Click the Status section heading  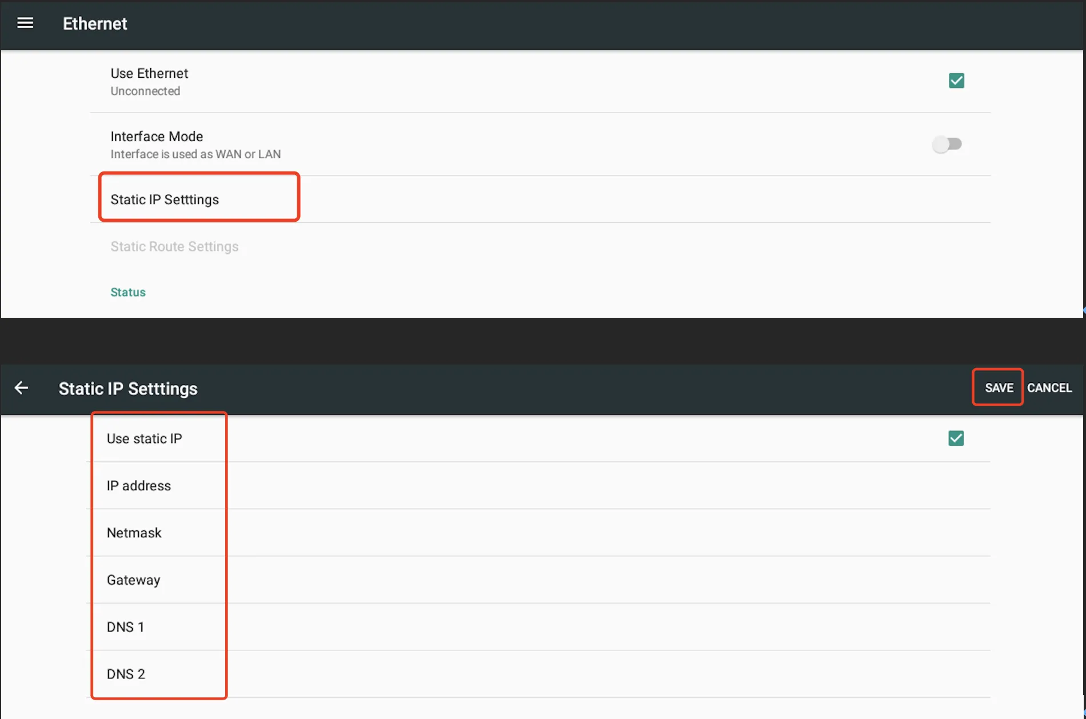(128, 292)
